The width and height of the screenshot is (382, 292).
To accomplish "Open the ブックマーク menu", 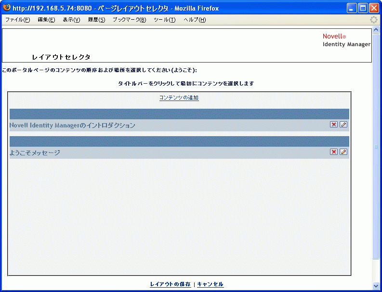I will 129,20.
